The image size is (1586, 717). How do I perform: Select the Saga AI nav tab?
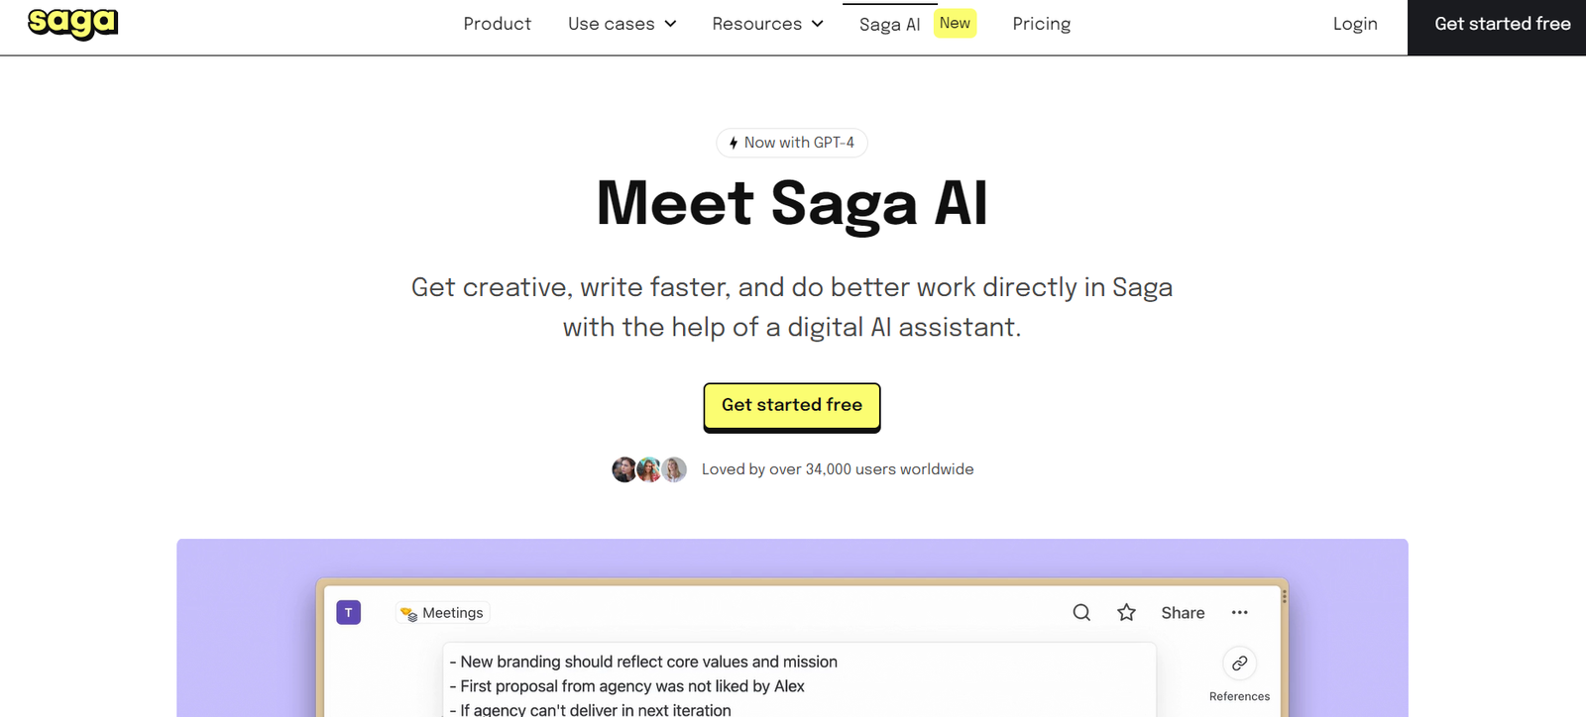pyautogui.click(x=889, y=25)
